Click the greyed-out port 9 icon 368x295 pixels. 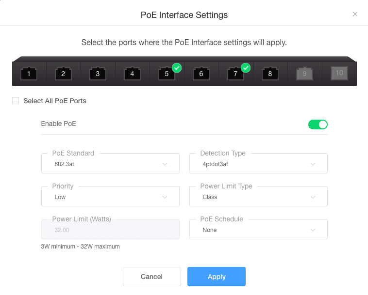[x=304, y=74]
